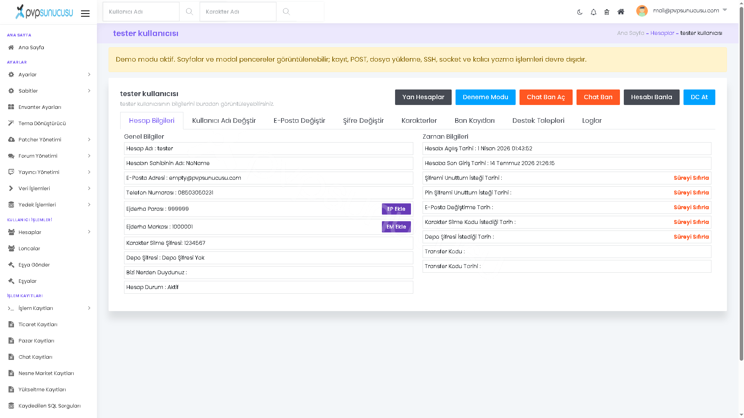Click the trash icon in header
Viewport: 744px width, 418px height.
[x=607, y=12]
